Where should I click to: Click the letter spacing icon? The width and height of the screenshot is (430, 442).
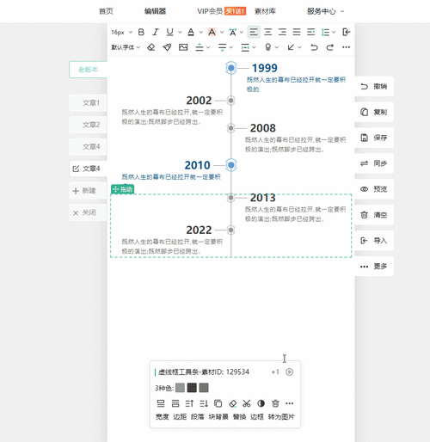(x=233, y=32)
